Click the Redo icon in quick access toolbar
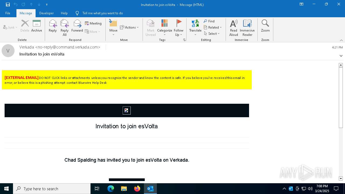The image size is (345, 194). click(x=23, y=5)
